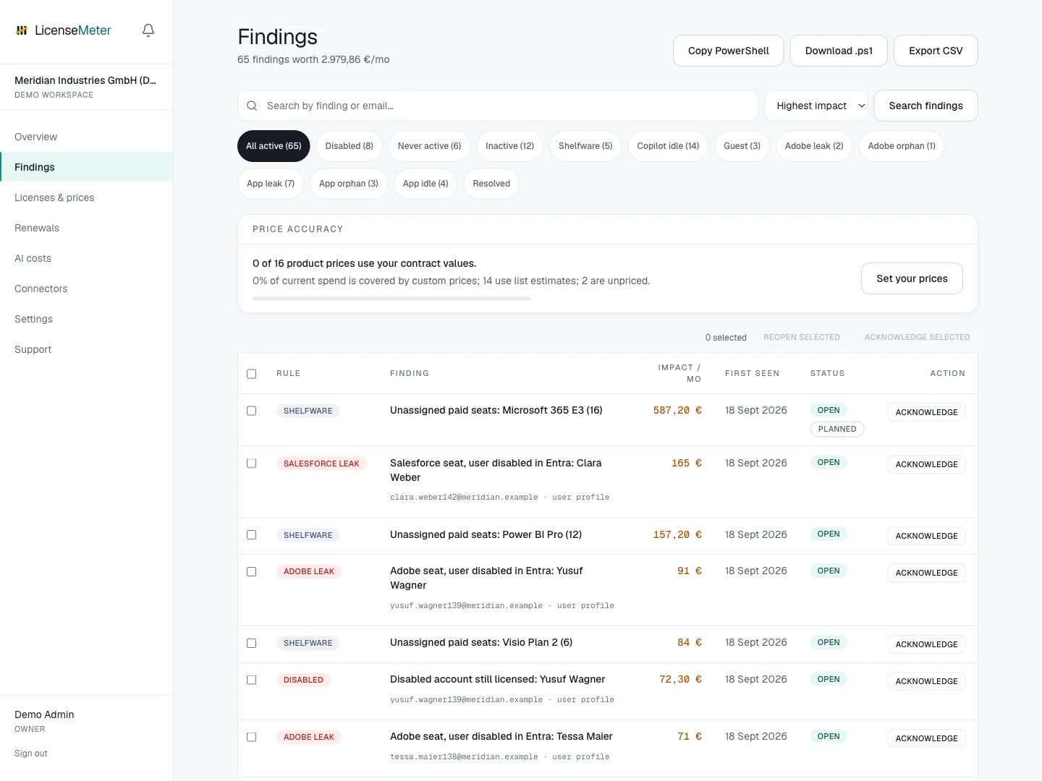Screen dimensions: 1042x781
Task: Filter by All active (65)
Action: point(274,146)
